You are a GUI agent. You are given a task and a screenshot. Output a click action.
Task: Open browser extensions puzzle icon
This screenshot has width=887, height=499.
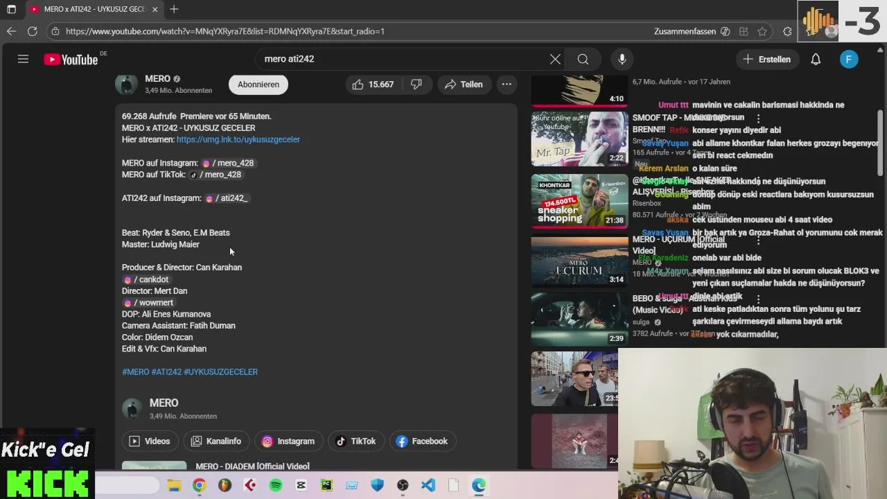pyautogui.click(x=787, y=31)
